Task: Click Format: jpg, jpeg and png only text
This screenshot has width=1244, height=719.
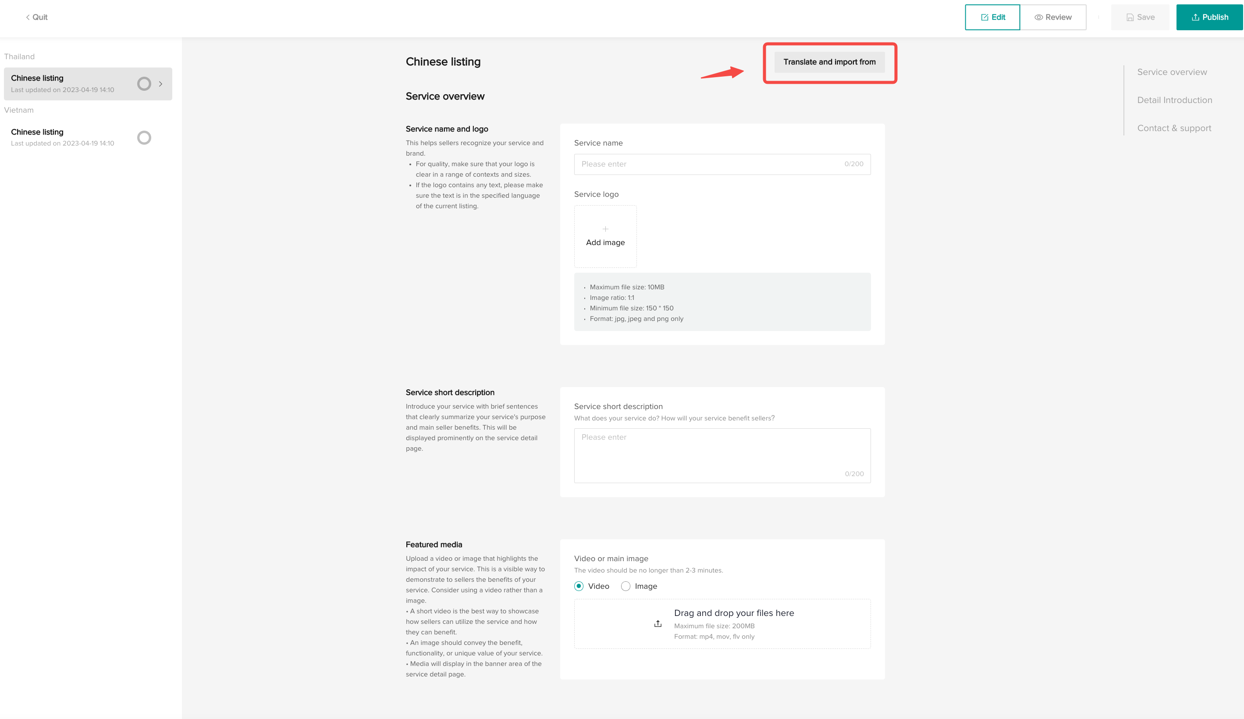Action: 636,319
